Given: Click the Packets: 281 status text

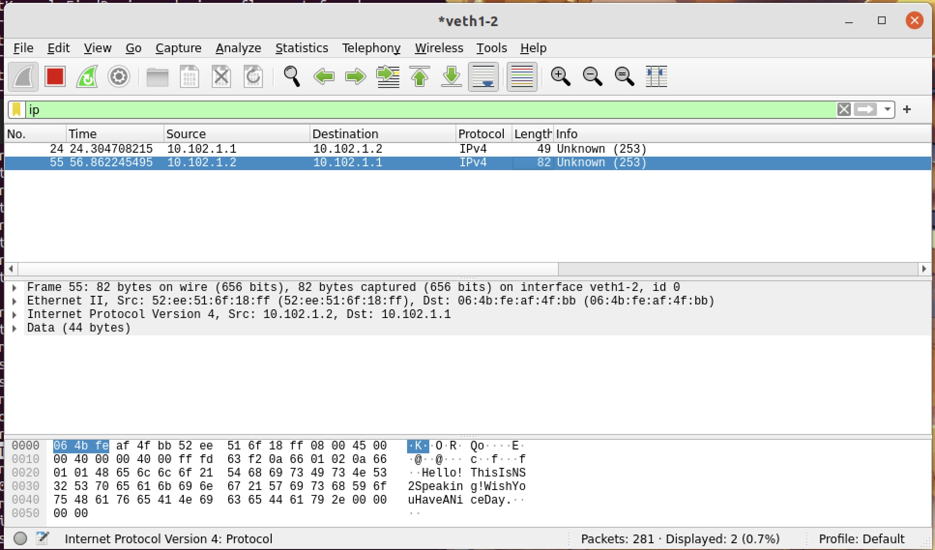Looking at the screenshot, I should [617, 539].
